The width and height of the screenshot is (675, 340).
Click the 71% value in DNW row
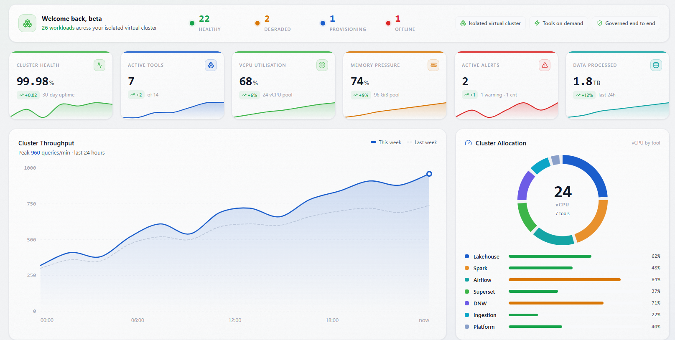[656, 303]
